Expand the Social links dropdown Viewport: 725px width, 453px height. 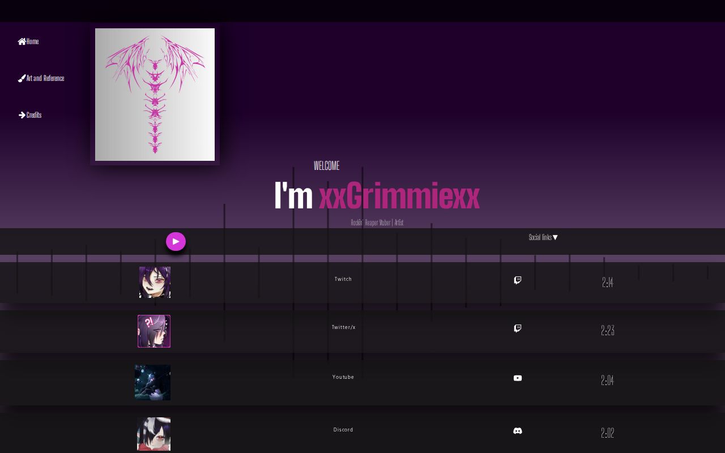pyautogui.click(x=543, y=238)
